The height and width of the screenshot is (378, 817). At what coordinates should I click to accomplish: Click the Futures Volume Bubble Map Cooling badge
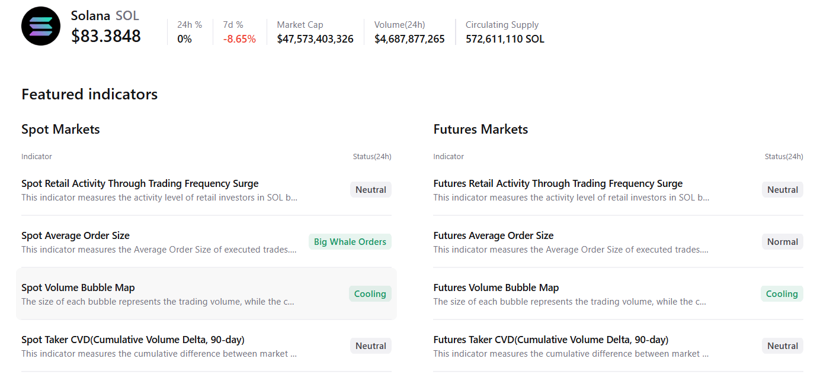tap(781, 294)
